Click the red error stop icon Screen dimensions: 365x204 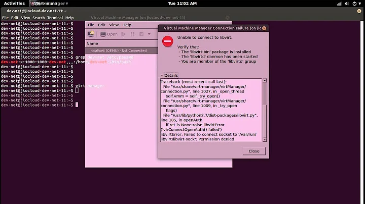coord(168,41)
